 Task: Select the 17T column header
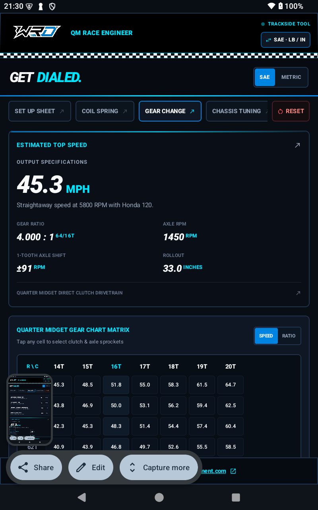(x=145, y=367)
